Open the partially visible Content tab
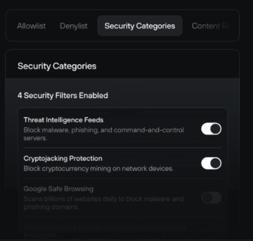The width and height of the screenshot is (253, 241). pos(210,26)
